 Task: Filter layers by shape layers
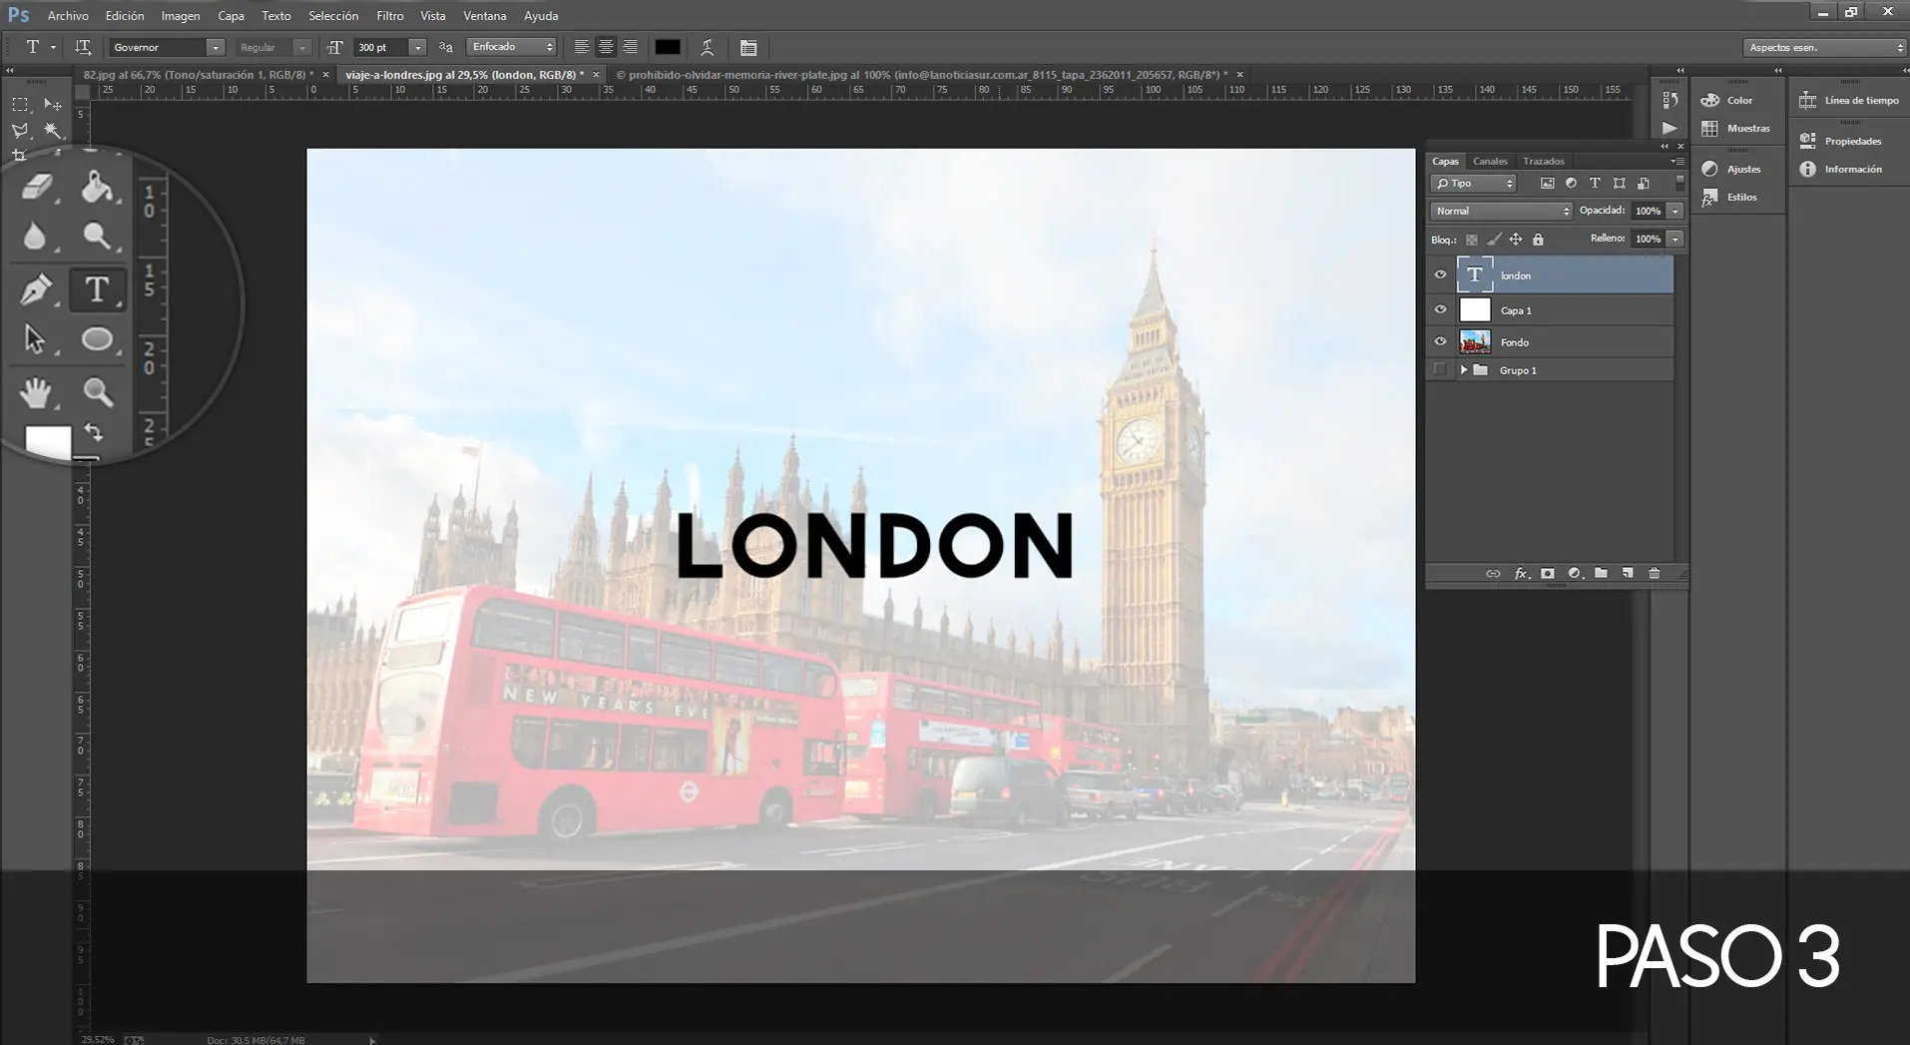[1619, 184]
